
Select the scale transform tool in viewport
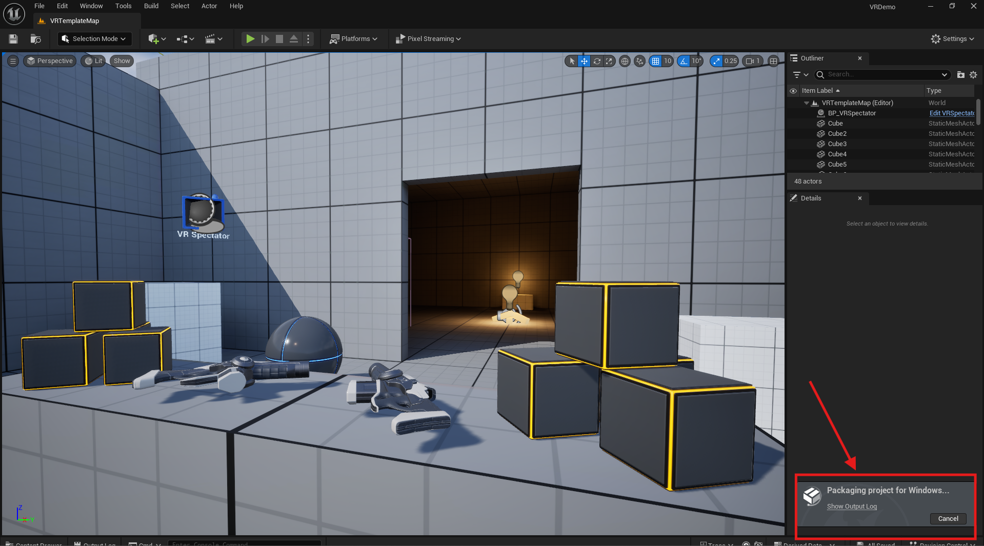609,61
